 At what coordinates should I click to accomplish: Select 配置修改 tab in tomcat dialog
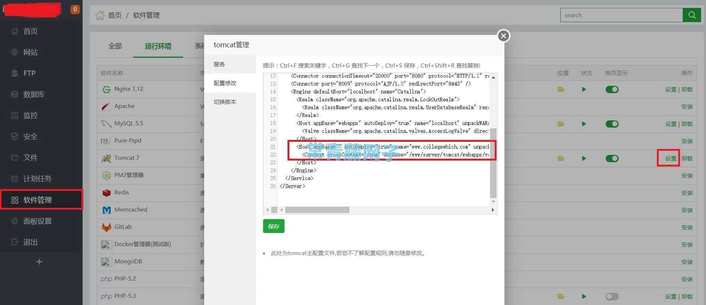click(x=230, y=83)
